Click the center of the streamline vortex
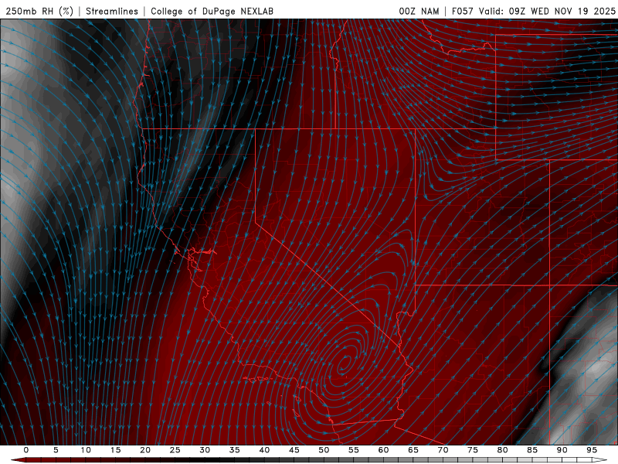Screen dimensions: 618x464 click(344, 363)
